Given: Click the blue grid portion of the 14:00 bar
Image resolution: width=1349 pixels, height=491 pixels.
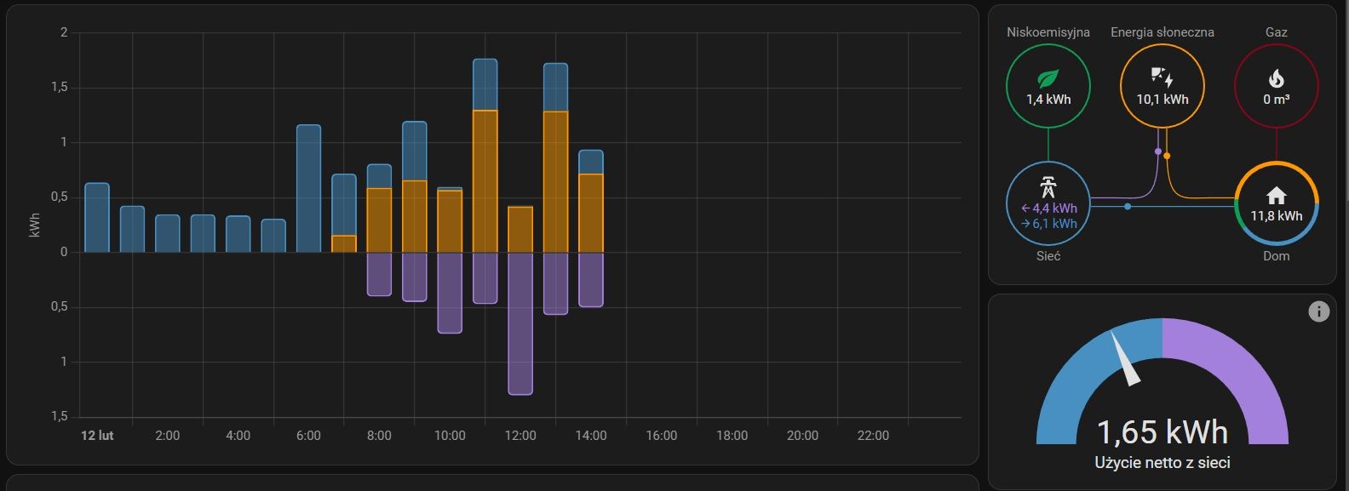Looking at the screenshot, I should [591, 163].
